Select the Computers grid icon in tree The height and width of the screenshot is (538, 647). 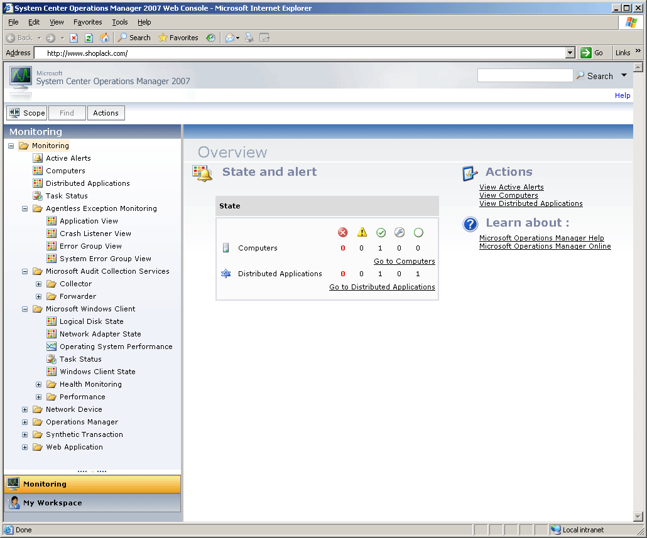tap(38, 171)
